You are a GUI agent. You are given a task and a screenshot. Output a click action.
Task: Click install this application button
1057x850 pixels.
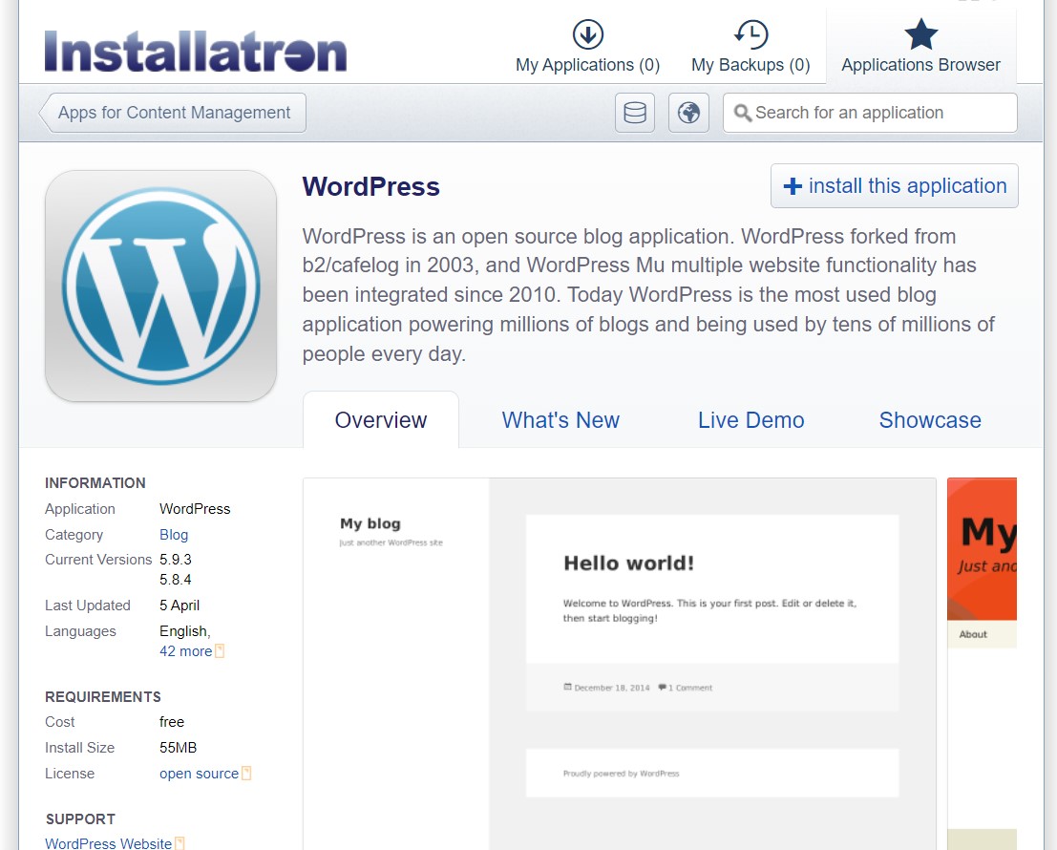(x=895, y=186)
